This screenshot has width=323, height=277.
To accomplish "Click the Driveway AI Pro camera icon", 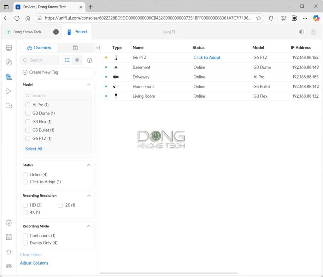I will (116, 77).
